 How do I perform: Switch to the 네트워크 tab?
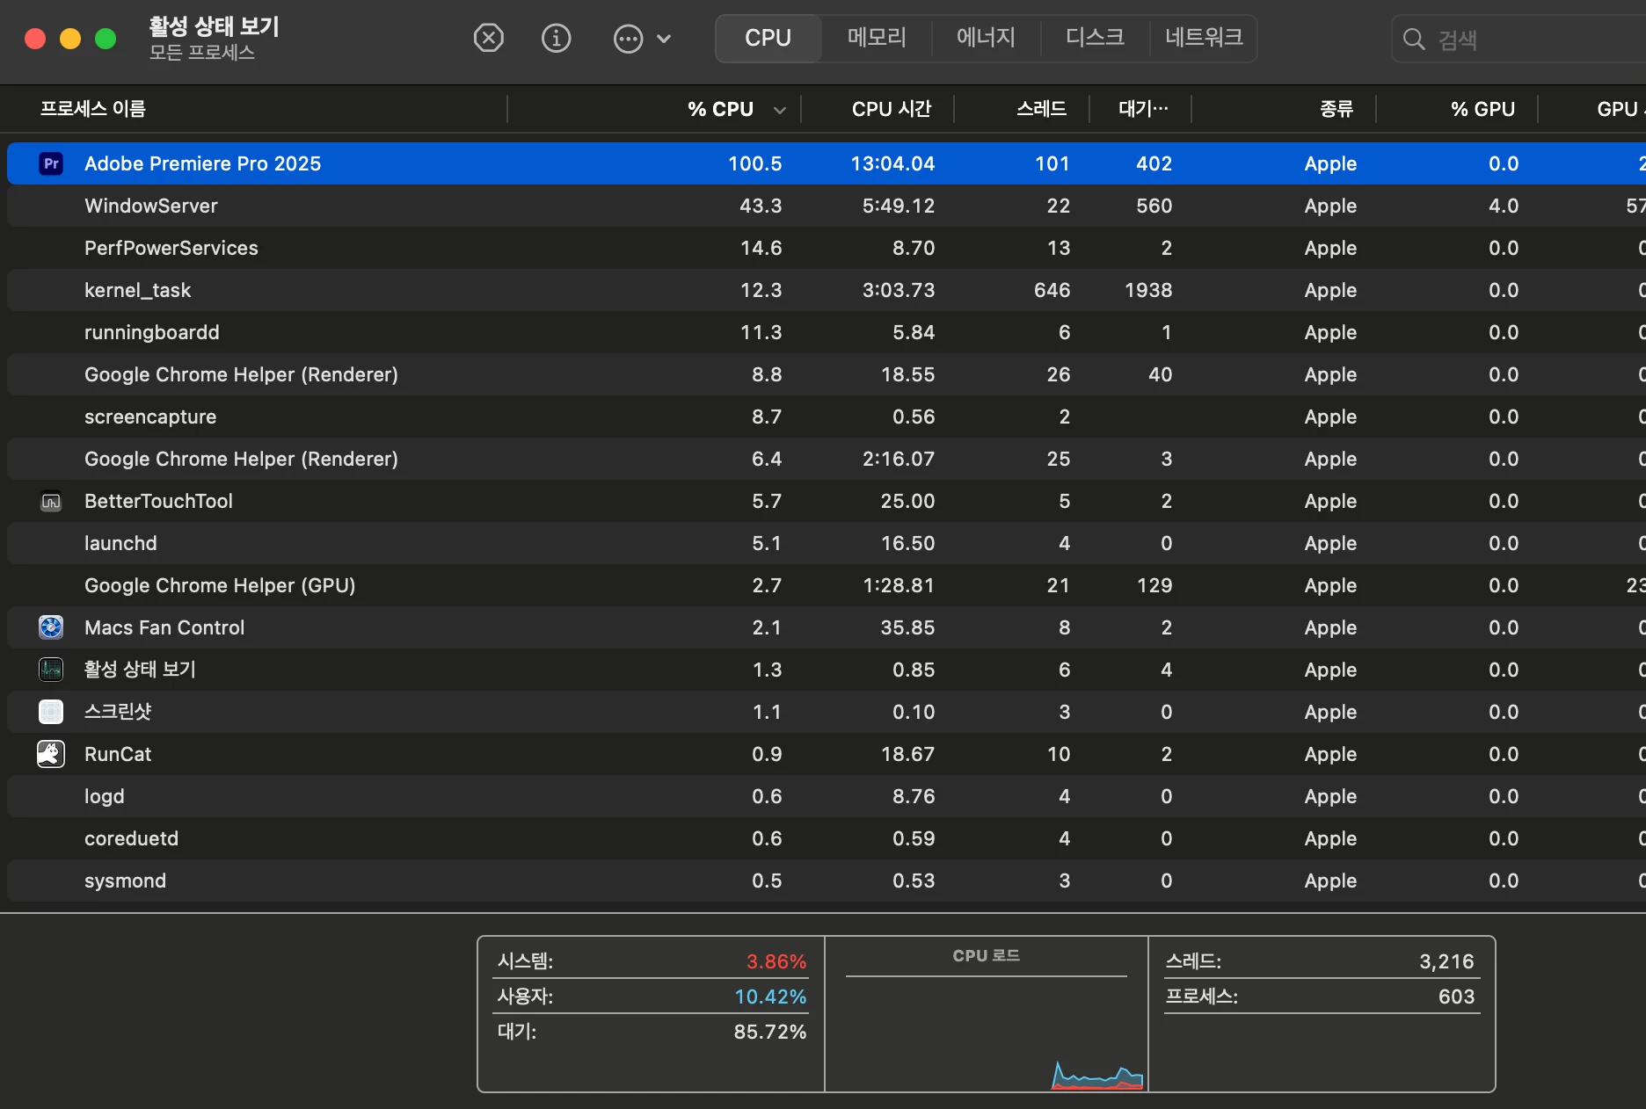[1204, 38]
